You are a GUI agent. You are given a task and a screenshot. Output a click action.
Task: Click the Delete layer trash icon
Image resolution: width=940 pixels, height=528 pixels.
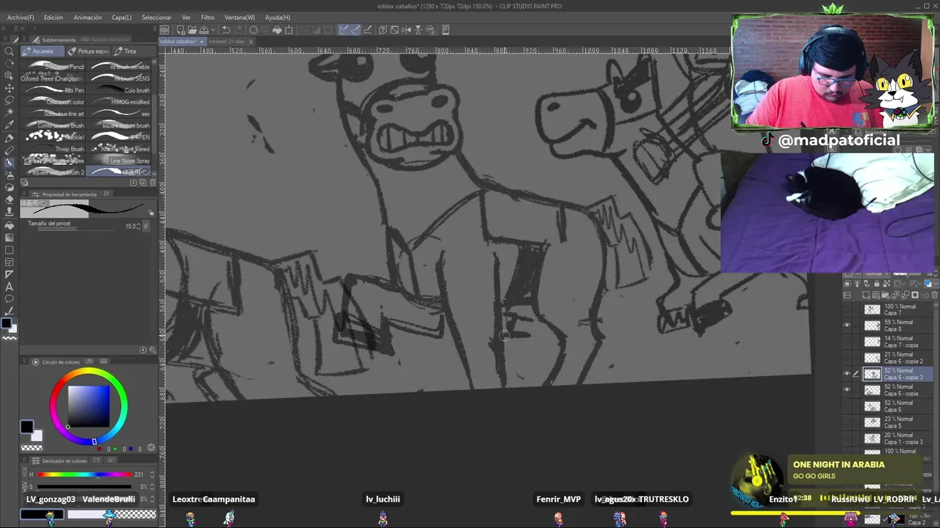point(934,295)
